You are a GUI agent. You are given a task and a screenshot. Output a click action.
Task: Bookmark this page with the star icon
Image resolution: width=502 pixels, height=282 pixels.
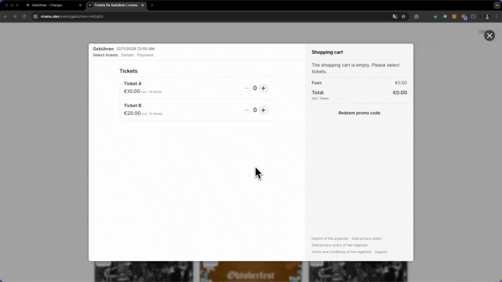coord(404,16)
